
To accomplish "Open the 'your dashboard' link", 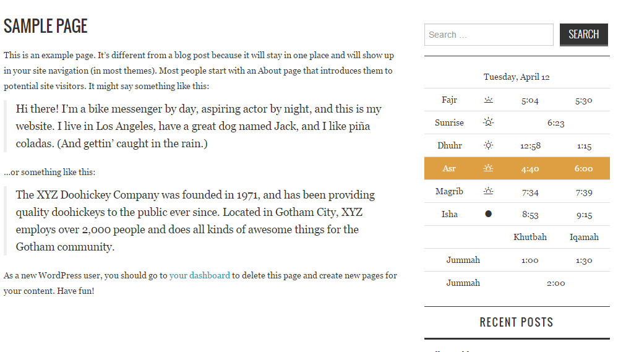I will coord(200,275).
